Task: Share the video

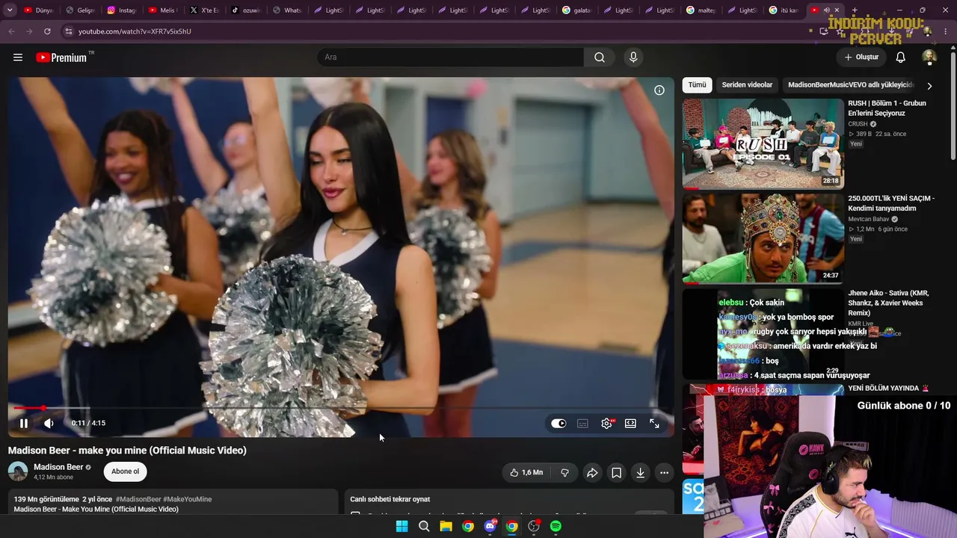Action: click(592, 472)
